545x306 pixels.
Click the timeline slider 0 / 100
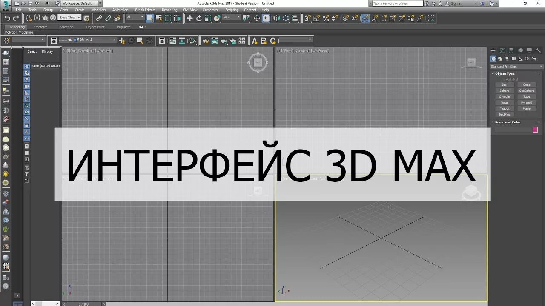tap(83, 304)
